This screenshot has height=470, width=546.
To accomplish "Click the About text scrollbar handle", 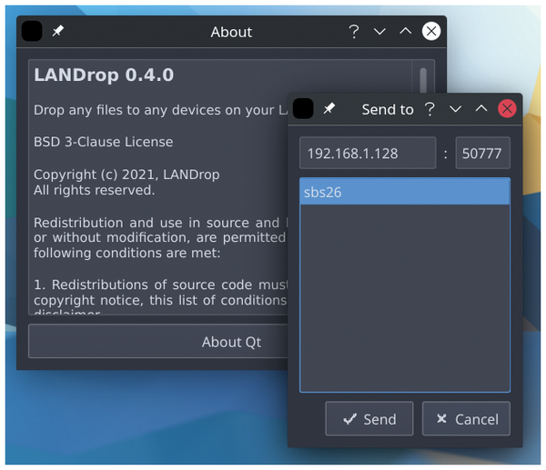I will (x=423, y=81).
